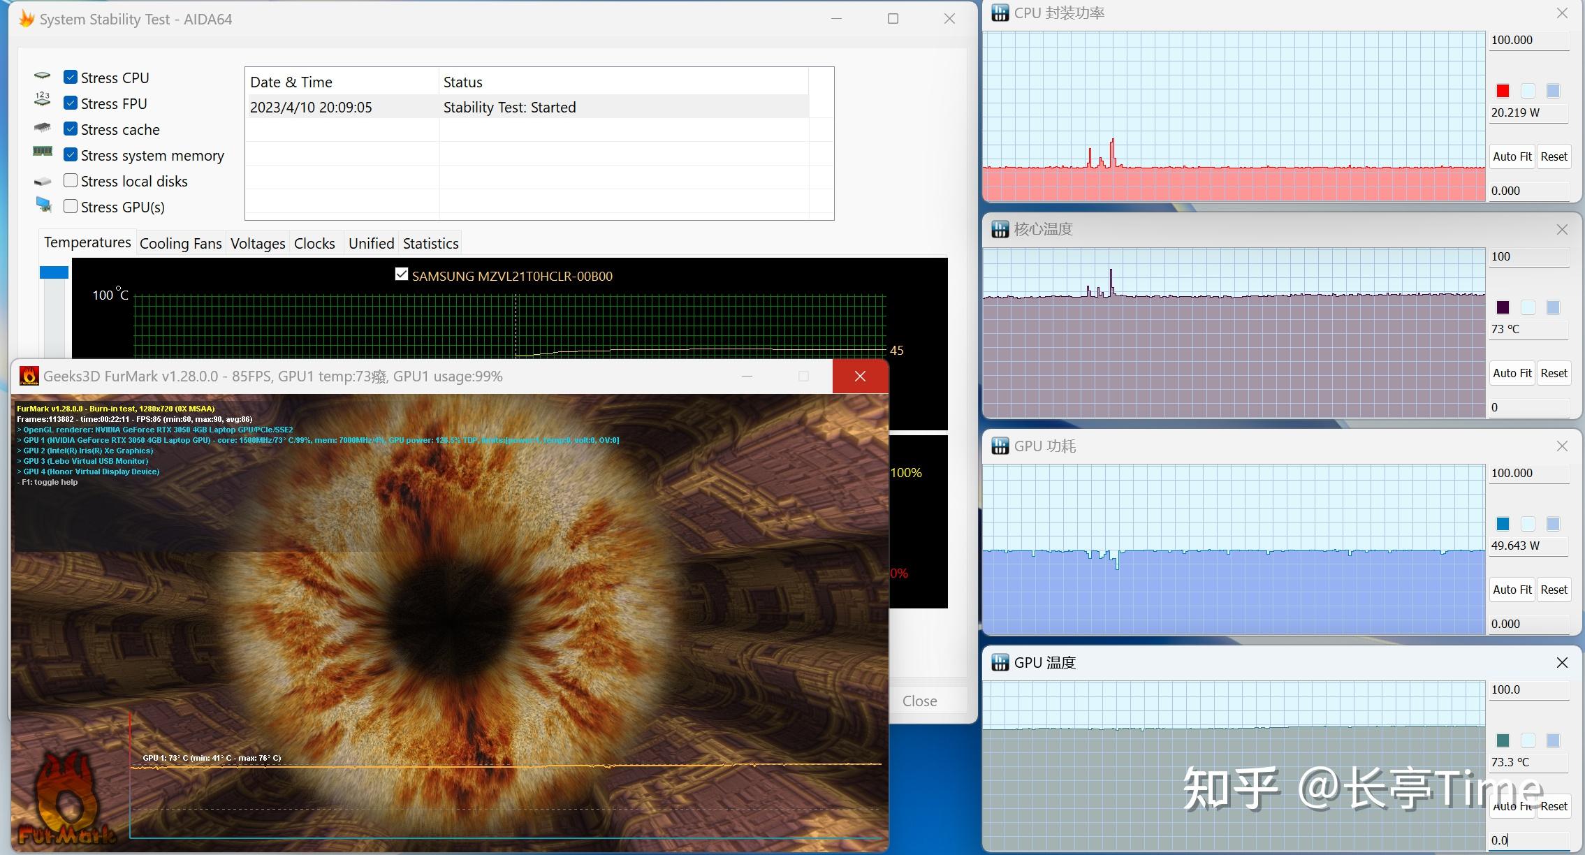Screen dimensions: 1585x855
Task: Toggle SAMSUNG MZVL21T0HCLR graph checkbox
Action: (402, 275)
